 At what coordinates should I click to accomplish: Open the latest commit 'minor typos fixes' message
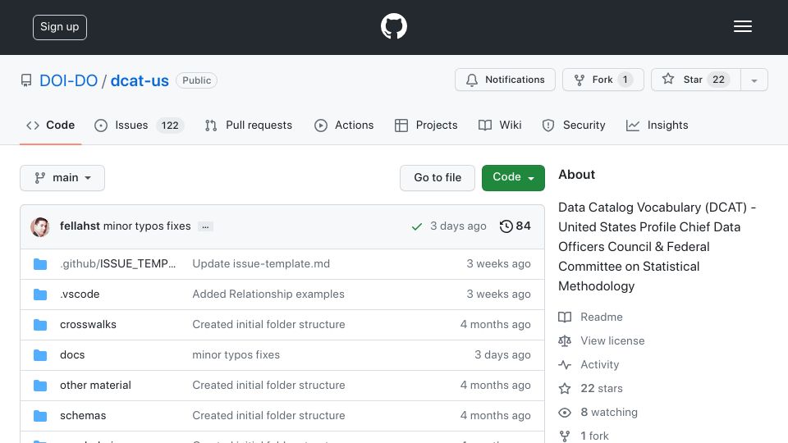[147, 226]
